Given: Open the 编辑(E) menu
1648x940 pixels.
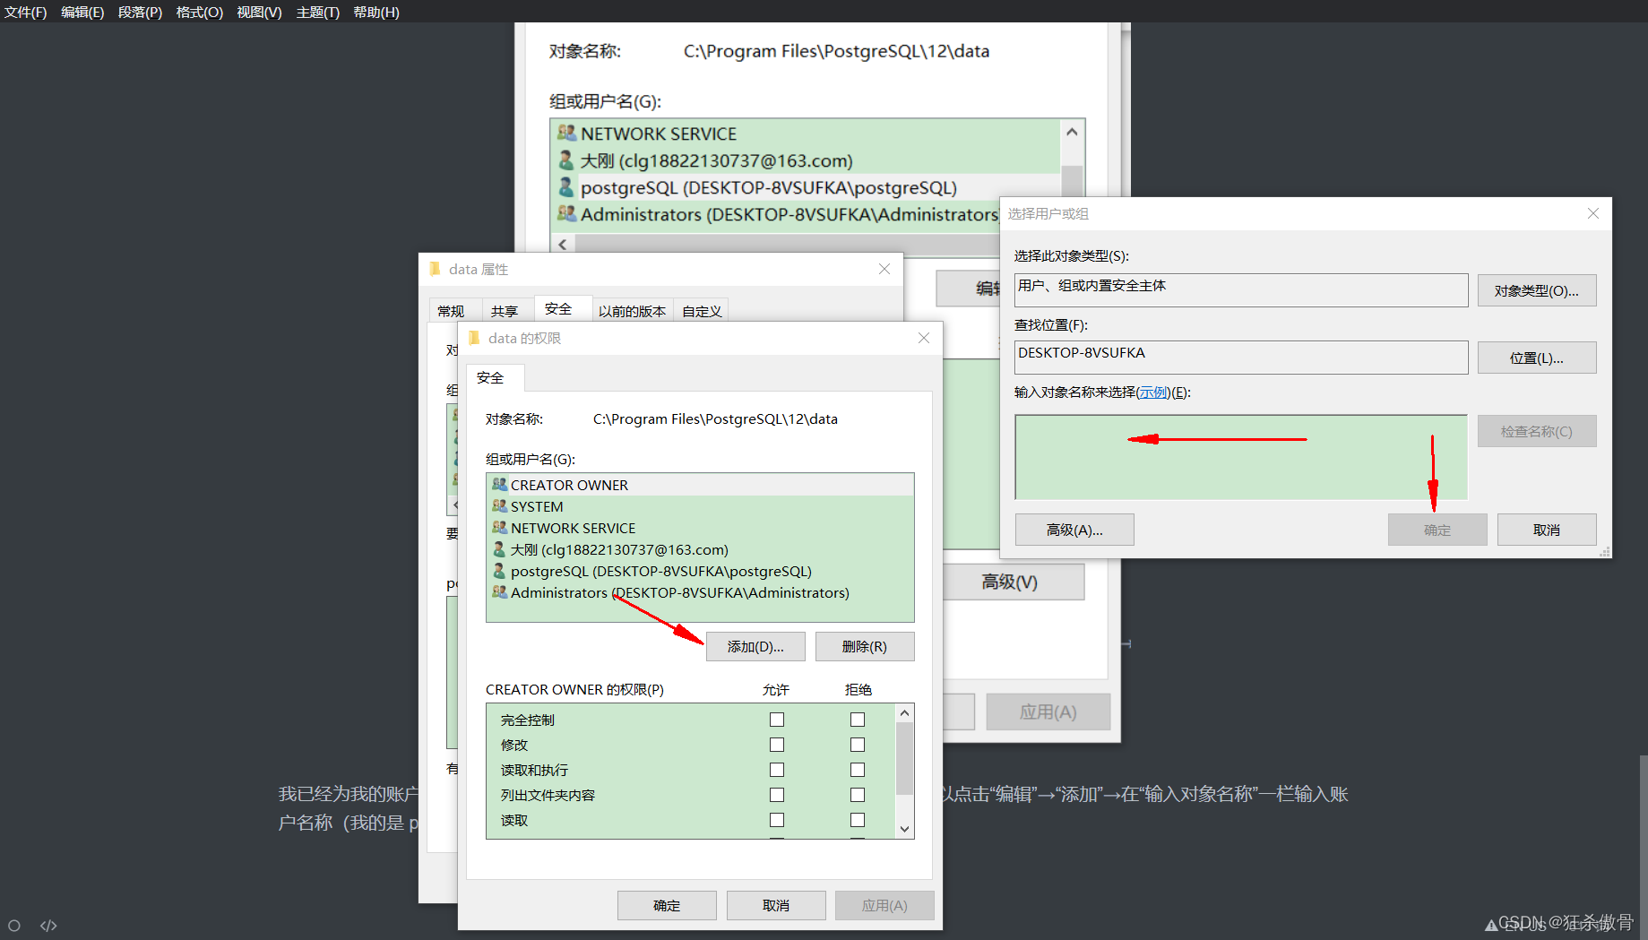Looking at the screenshot, I should point(82,12).
